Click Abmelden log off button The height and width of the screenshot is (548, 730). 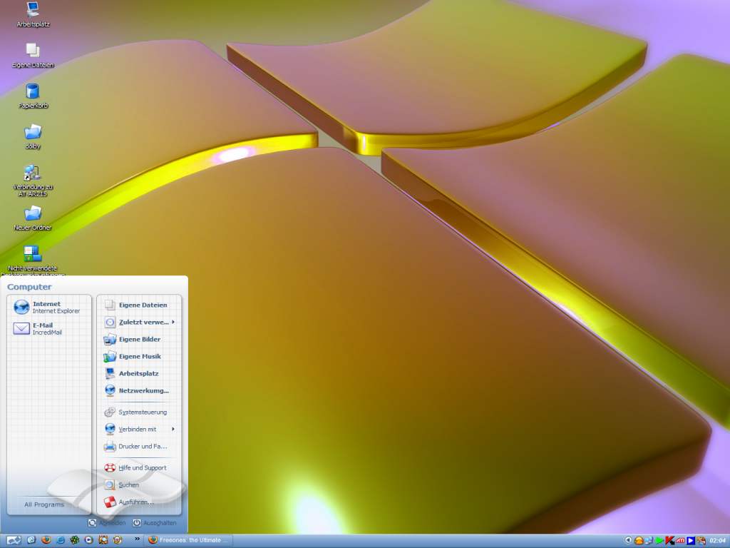coord(107,523)
